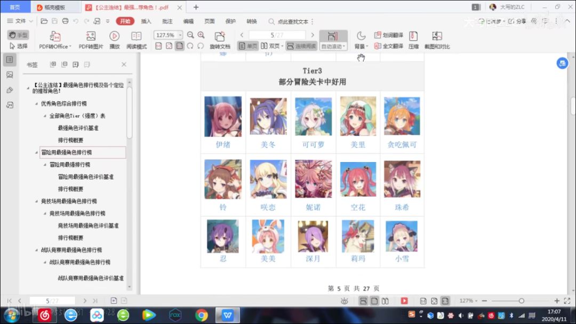Toggle continuous reading (连续阅读)

(301, 46)
